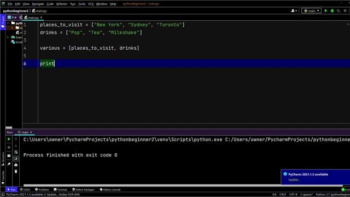Pin the Run tab with pin icon
The image size is (350, 197).
[9, 164]
